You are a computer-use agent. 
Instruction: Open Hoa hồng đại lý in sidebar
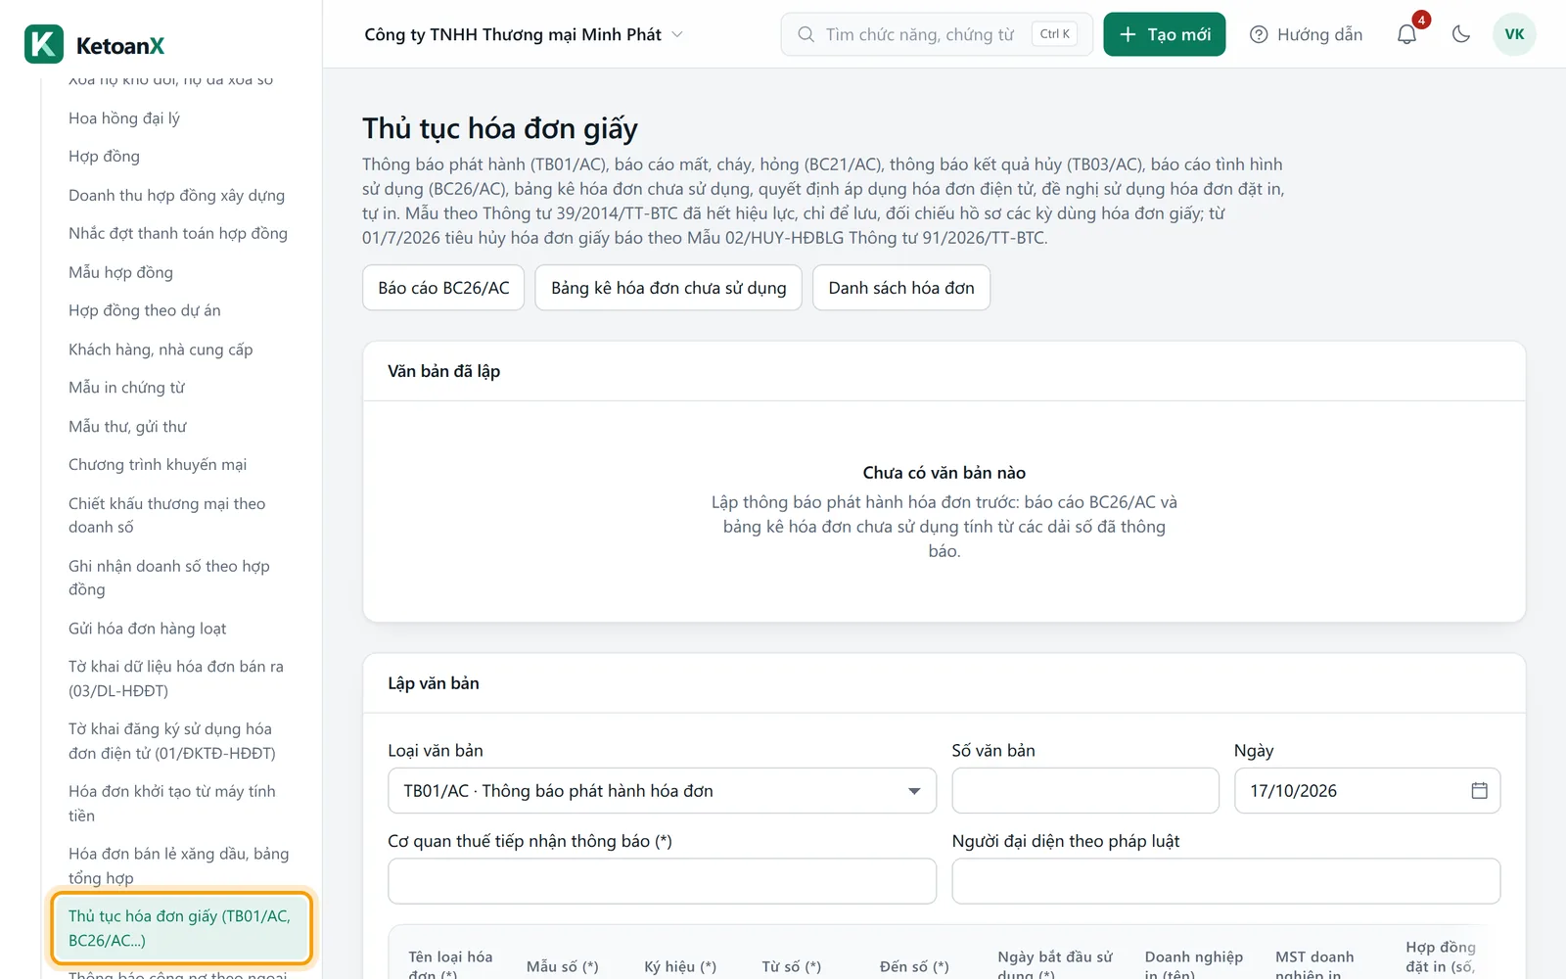tap(124, 118)
